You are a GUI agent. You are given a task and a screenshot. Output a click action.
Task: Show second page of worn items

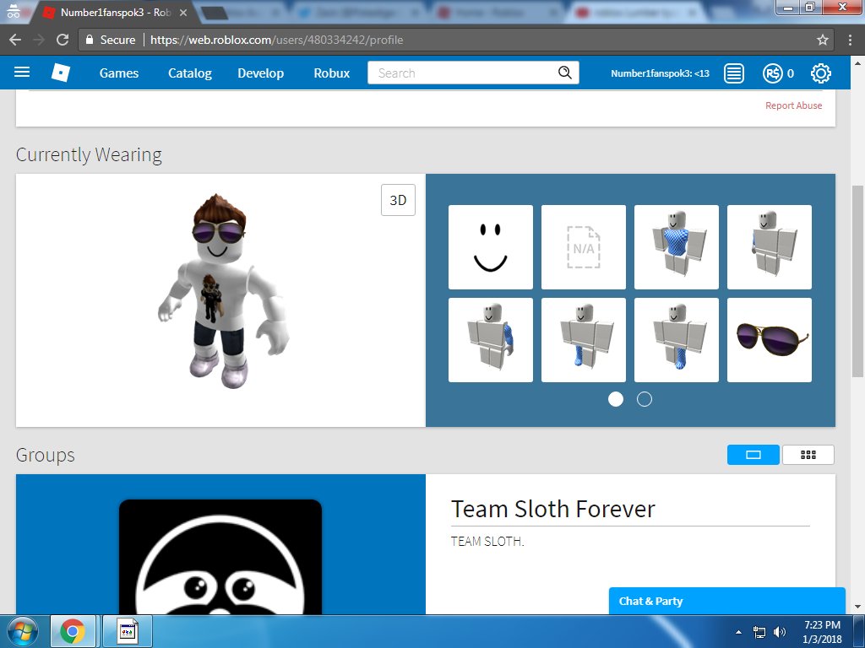click(645, 399)
